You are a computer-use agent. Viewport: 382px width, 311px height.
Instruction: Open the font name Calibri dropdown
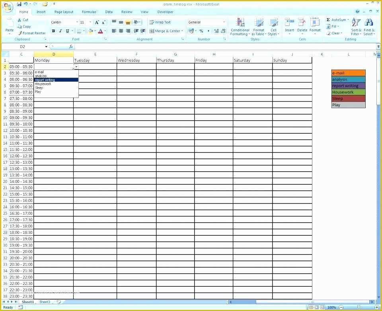pyautogui.click(x=77, y=22)
